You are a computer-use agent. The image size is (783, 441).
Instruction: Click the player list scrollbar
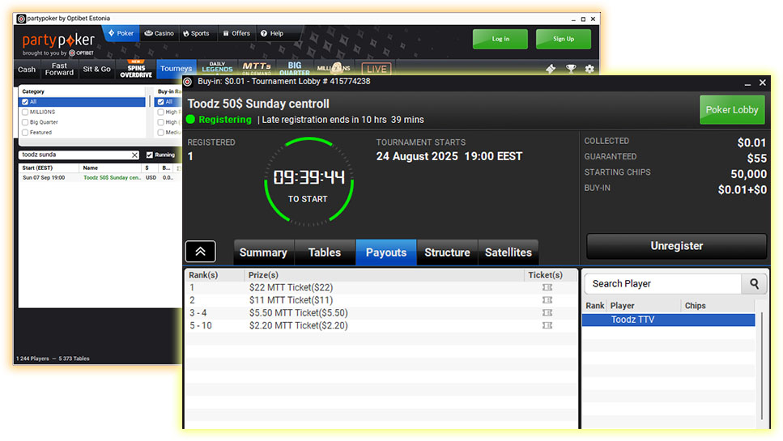click(x=761, y=367)
